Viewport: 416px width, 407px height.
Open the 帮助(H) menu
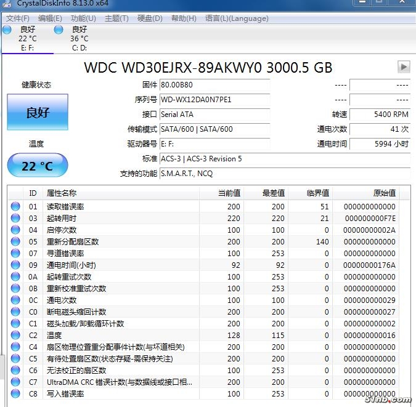pyautogui.click(x=184, y=18)
